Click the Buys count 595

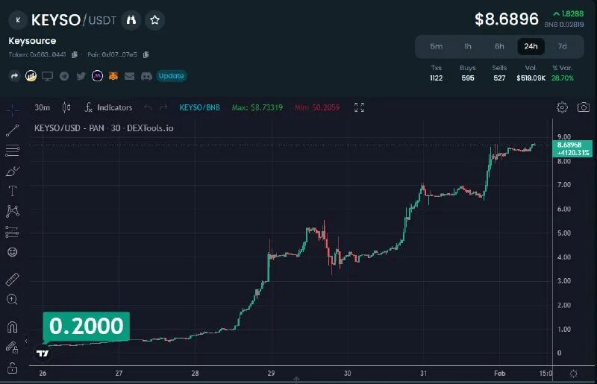pyautogui.click(x=468, y=78)
